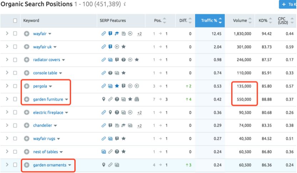Viewport: 297px width, 173px height.
Task: Select the wayfair uk row checkbox
Action: [x=15, y=47]
